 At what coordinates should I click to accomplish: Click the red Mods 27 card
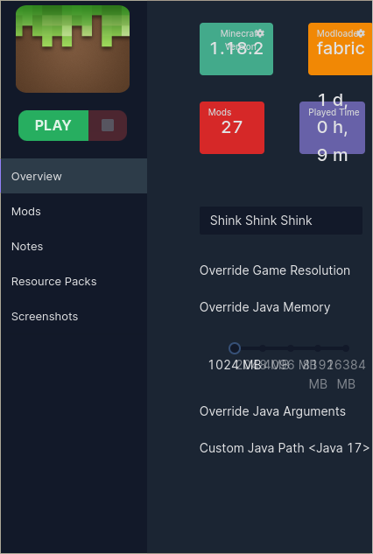coord(231,128)
